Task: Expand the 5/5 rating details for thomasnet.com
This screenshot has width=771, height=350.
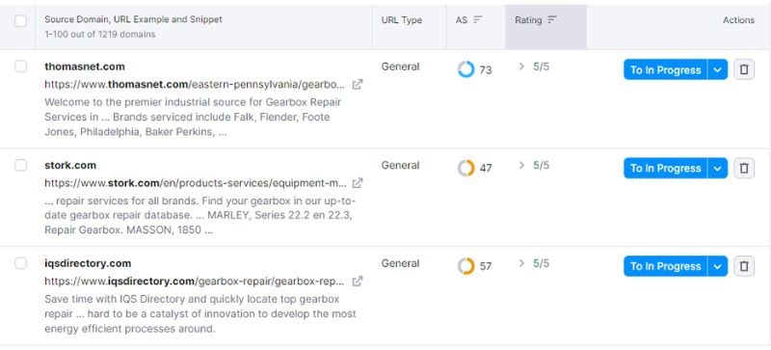Action: [521, 67]
